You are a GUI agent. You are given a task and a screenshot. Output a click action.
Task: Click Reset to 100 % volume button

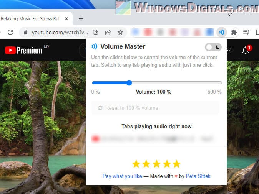[x=155, y=108]
